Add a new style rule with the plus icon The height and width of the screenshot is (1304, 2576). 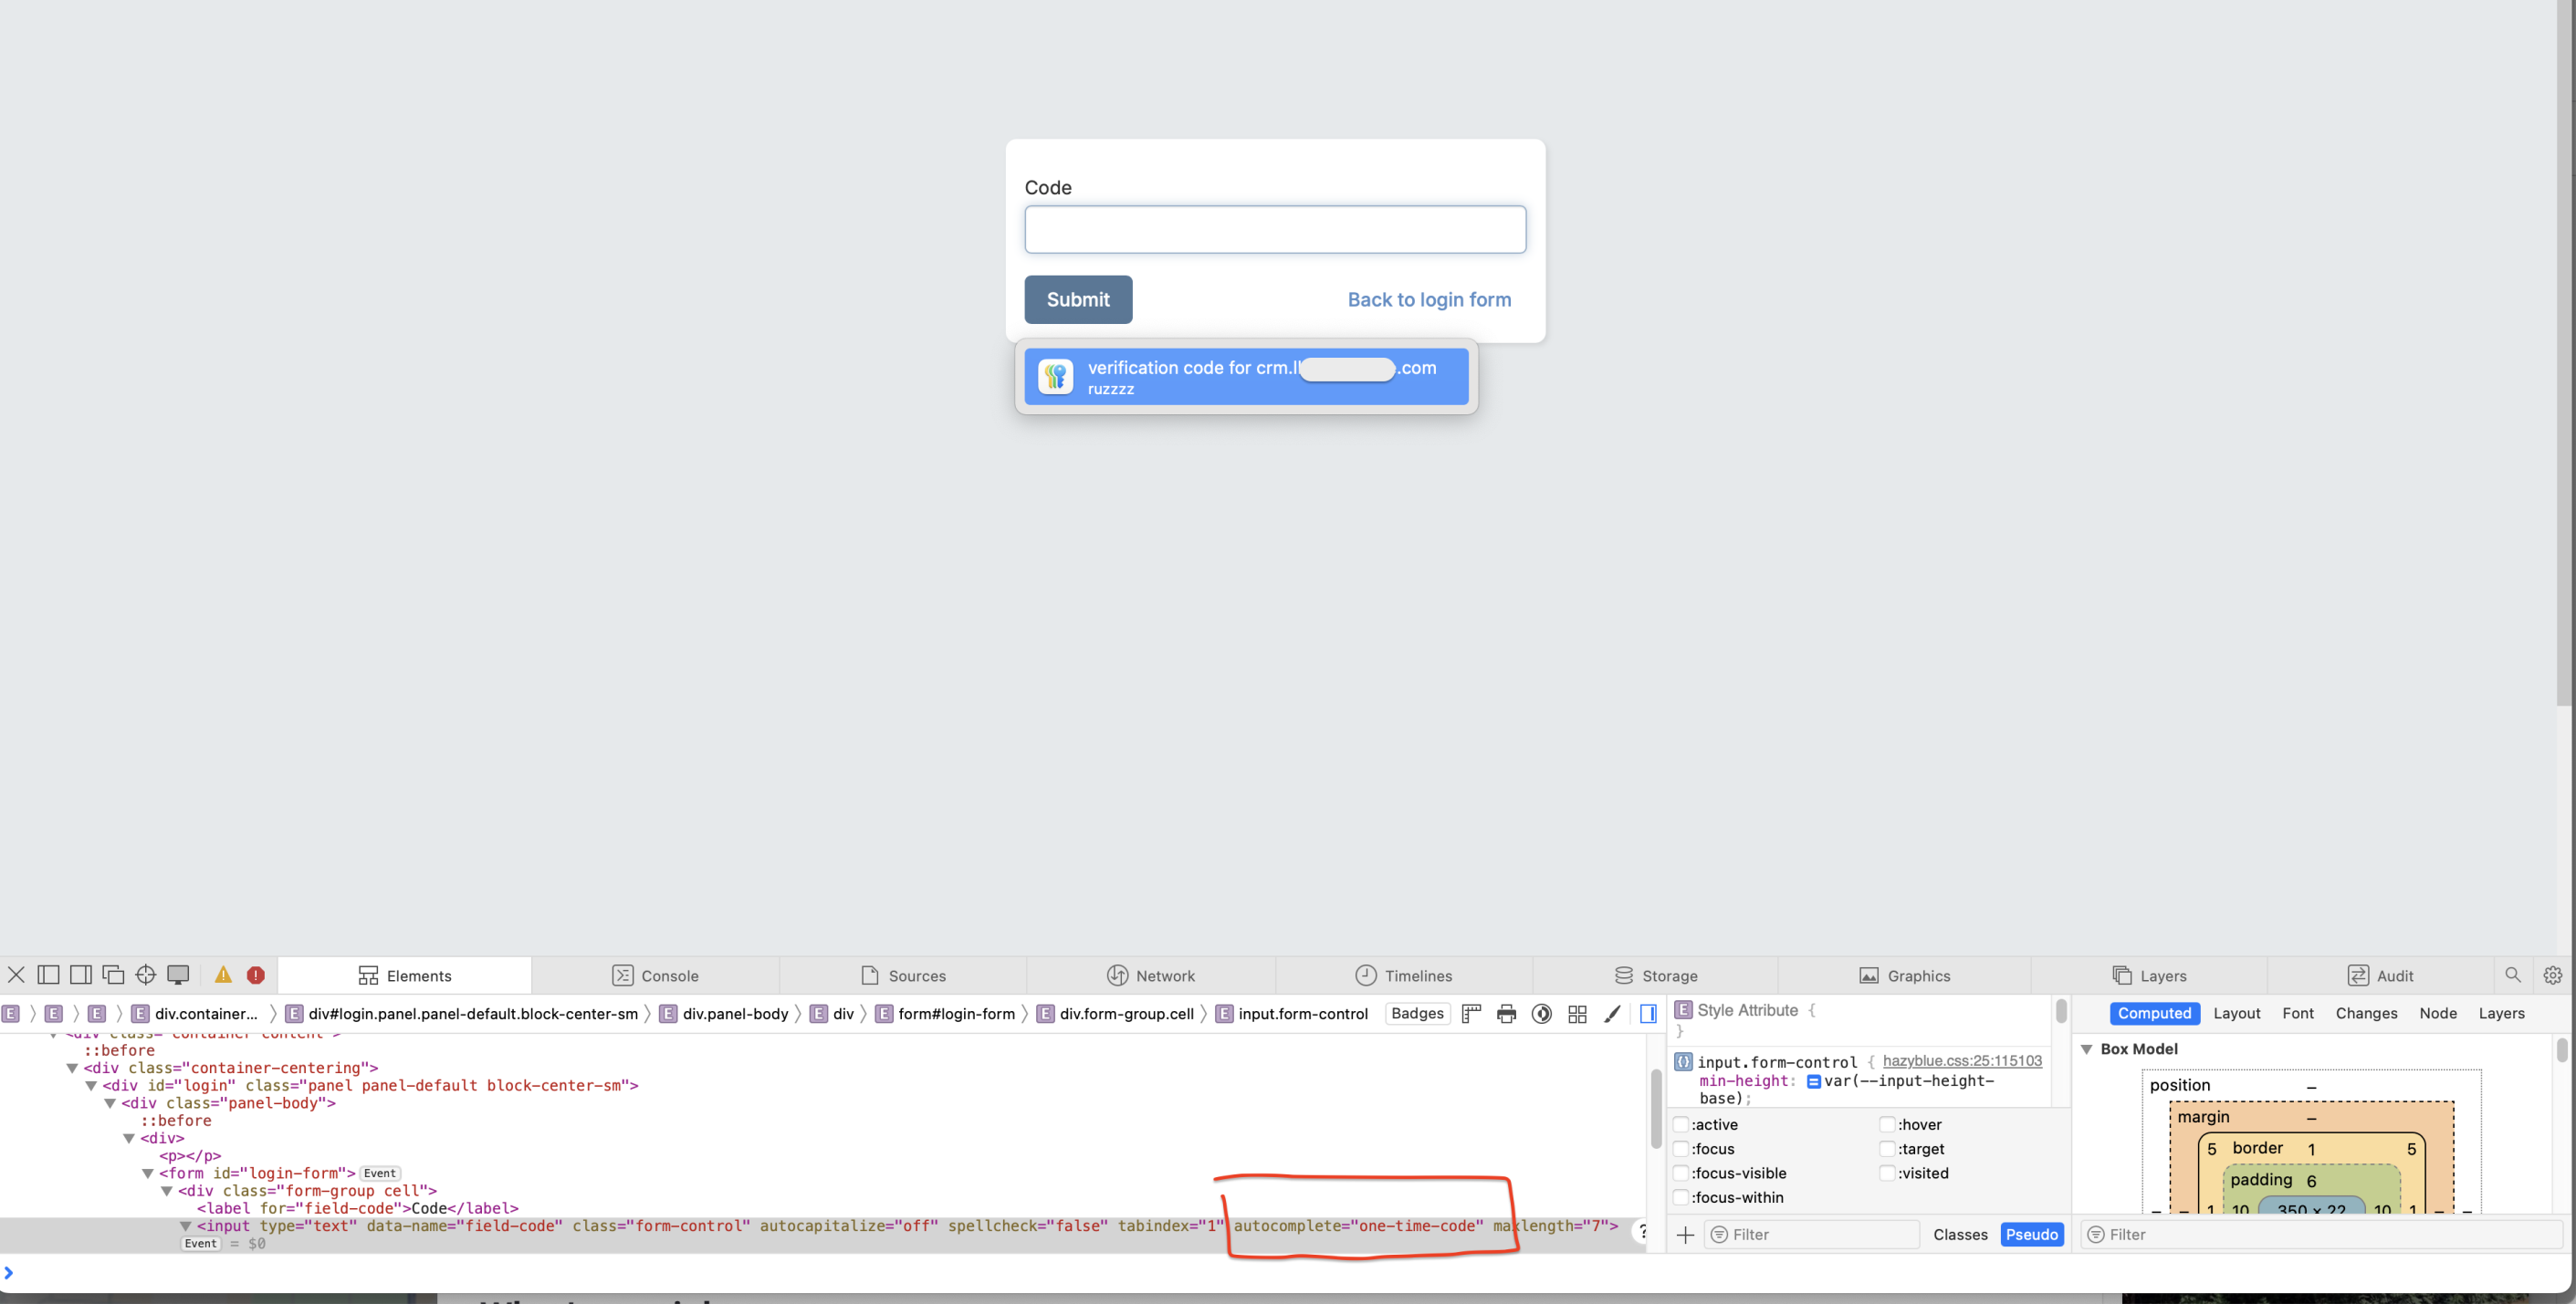(x=1685, y=1235)
